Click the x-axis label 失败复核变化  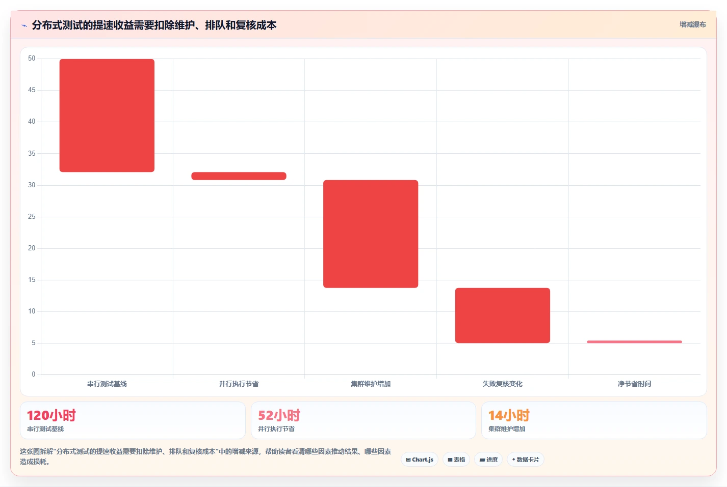tap(503, 384)
